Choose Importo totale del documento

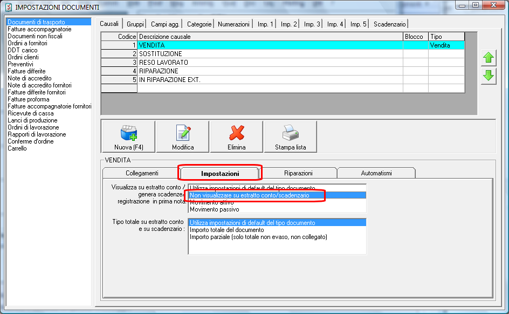[x=277, y=230]
